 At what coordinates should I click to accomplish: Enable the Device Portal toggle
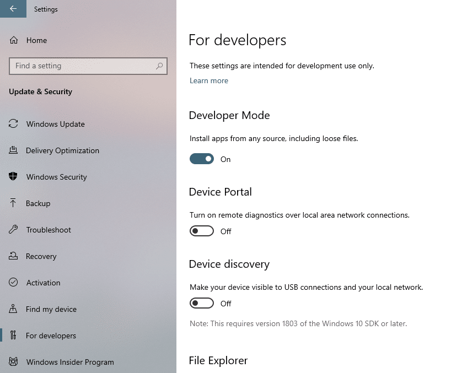pyautogui.click(x=202, y=231)
